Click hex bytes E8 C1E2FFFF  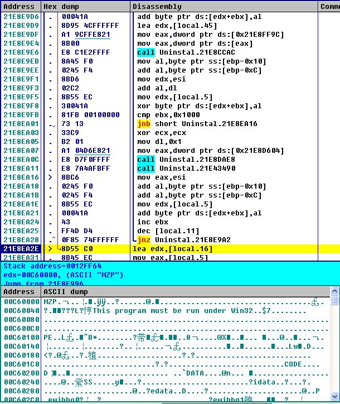(x=86, y=52)
